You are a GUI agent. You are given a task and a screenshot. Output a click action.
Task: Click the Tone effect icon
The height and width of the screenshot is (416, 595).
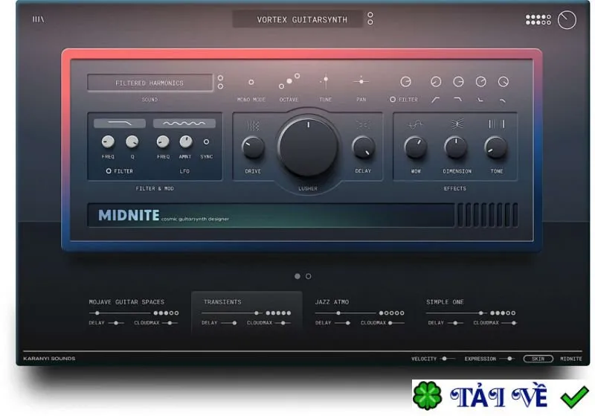[x=496, y=124]
